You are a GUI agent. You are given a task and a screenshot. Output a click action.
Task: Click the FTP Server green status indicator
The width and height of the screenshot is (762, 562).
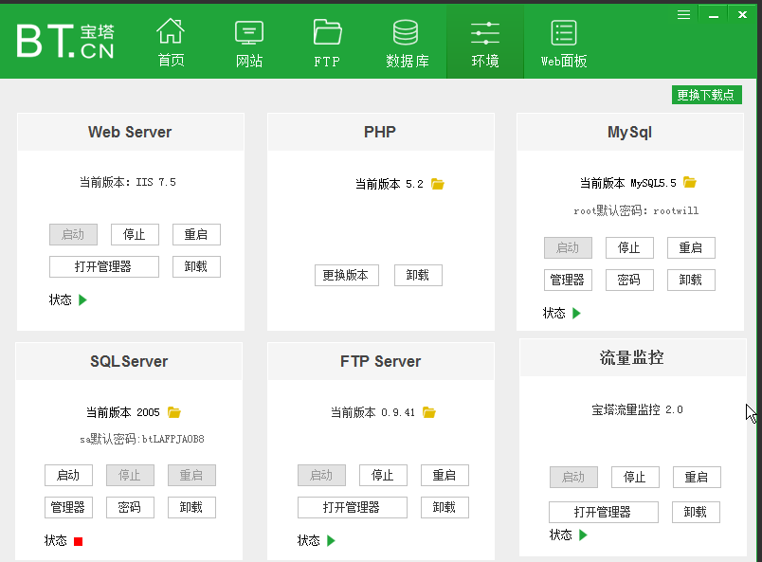[x=331, y=540]
